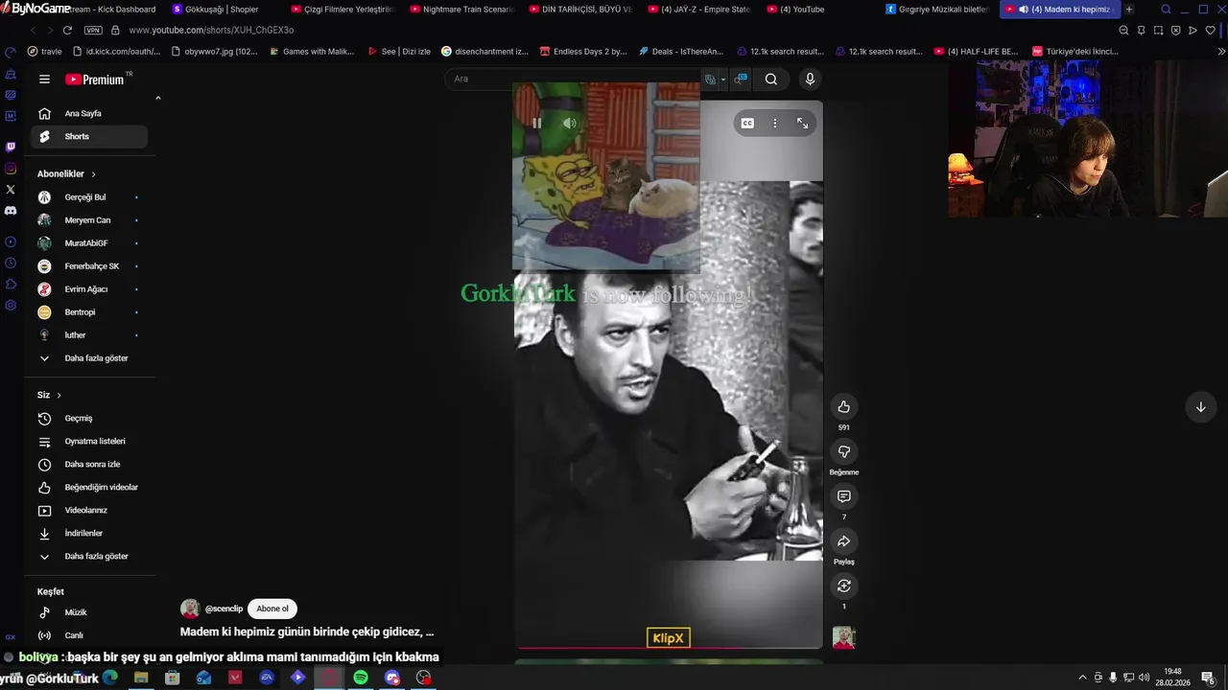Open Geçmiş watch history
The height and width of the screenshot is (690, 1228).
(91, 419)
